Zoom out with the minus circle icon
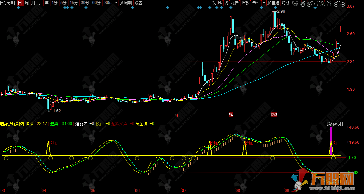The image size is (364, 194). point(343,4)
